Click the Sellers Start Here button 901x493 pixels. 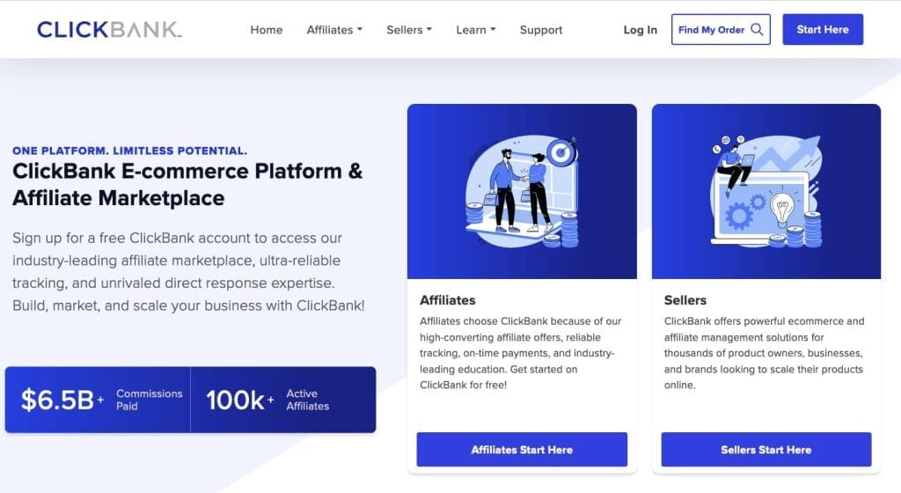pos(766,449)
